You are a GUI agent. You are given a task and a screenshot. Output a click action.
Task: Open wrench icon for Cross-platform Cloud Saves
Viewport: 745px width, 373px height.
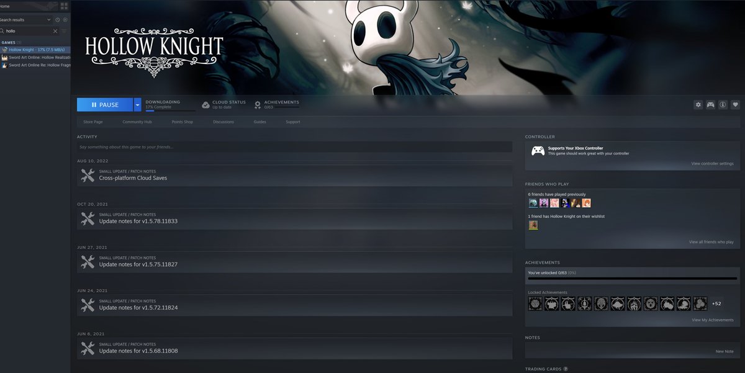click(x=88, y=176)
